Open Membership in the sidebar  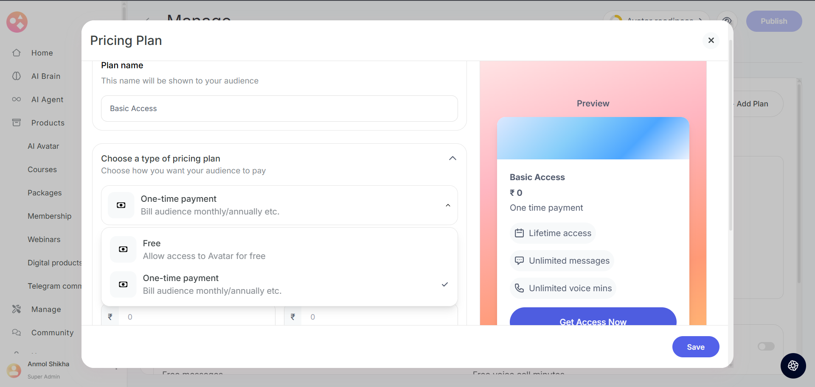click(50, 216)
